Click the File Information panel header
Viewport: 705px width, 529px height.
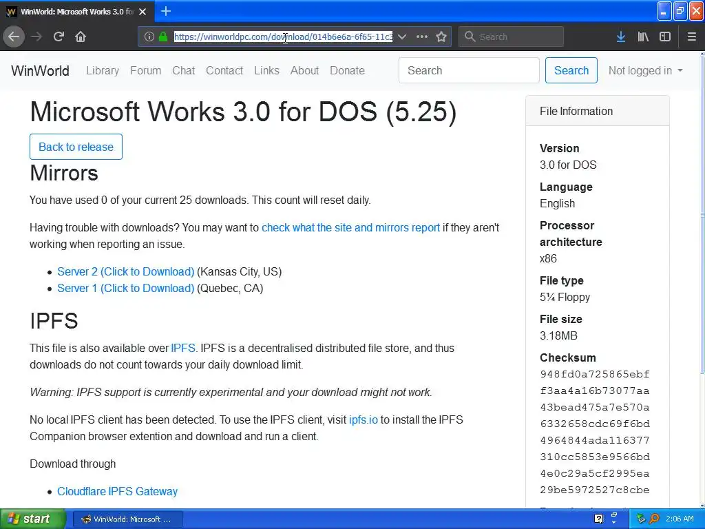tap(597, 111)
